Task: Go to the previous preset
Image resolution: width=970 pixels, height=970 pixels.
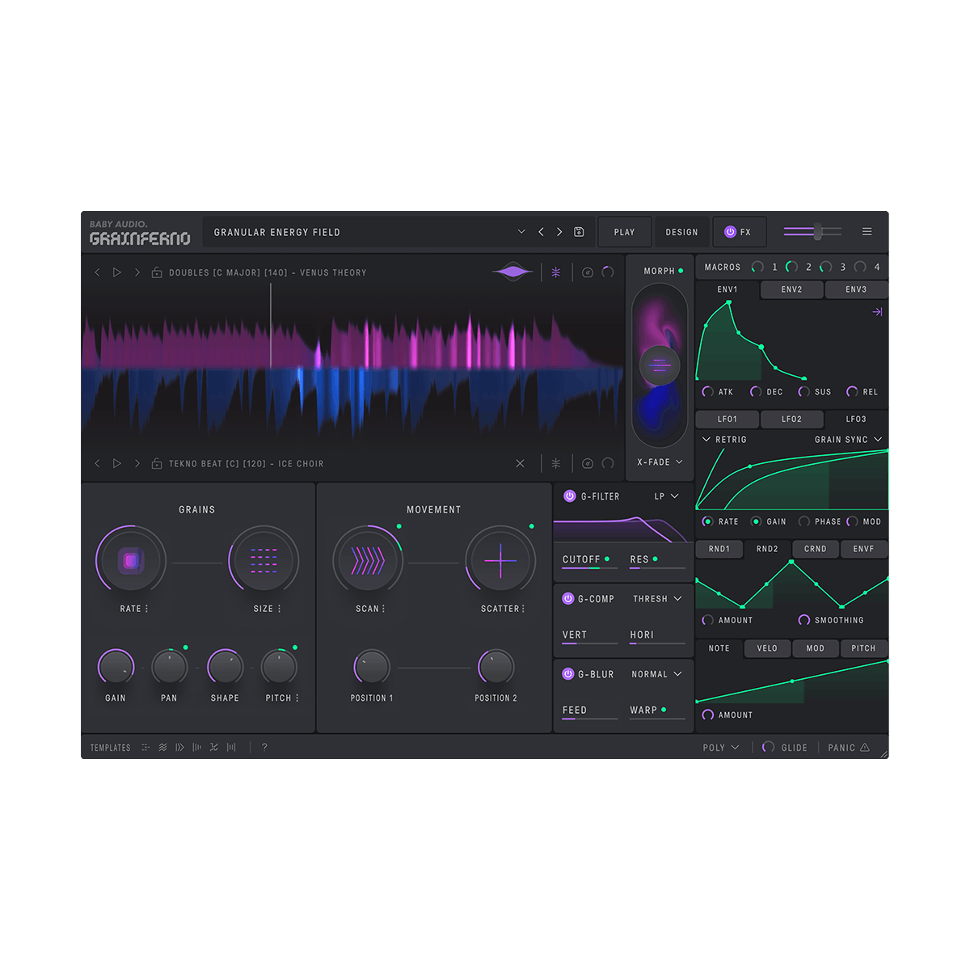Action: (541, 232)
